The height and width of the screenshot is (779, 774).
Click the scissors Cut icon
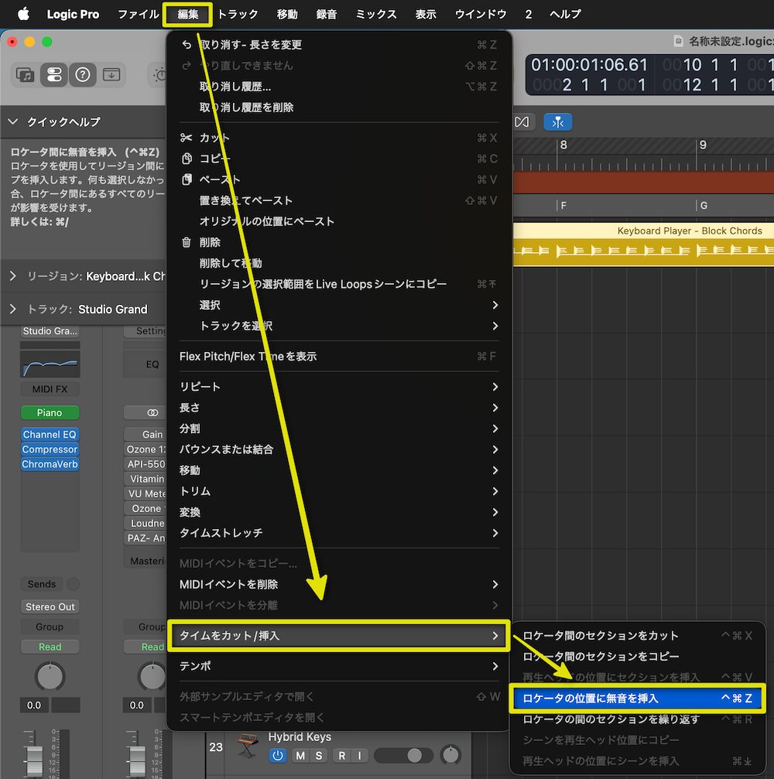tap(187, 138)
